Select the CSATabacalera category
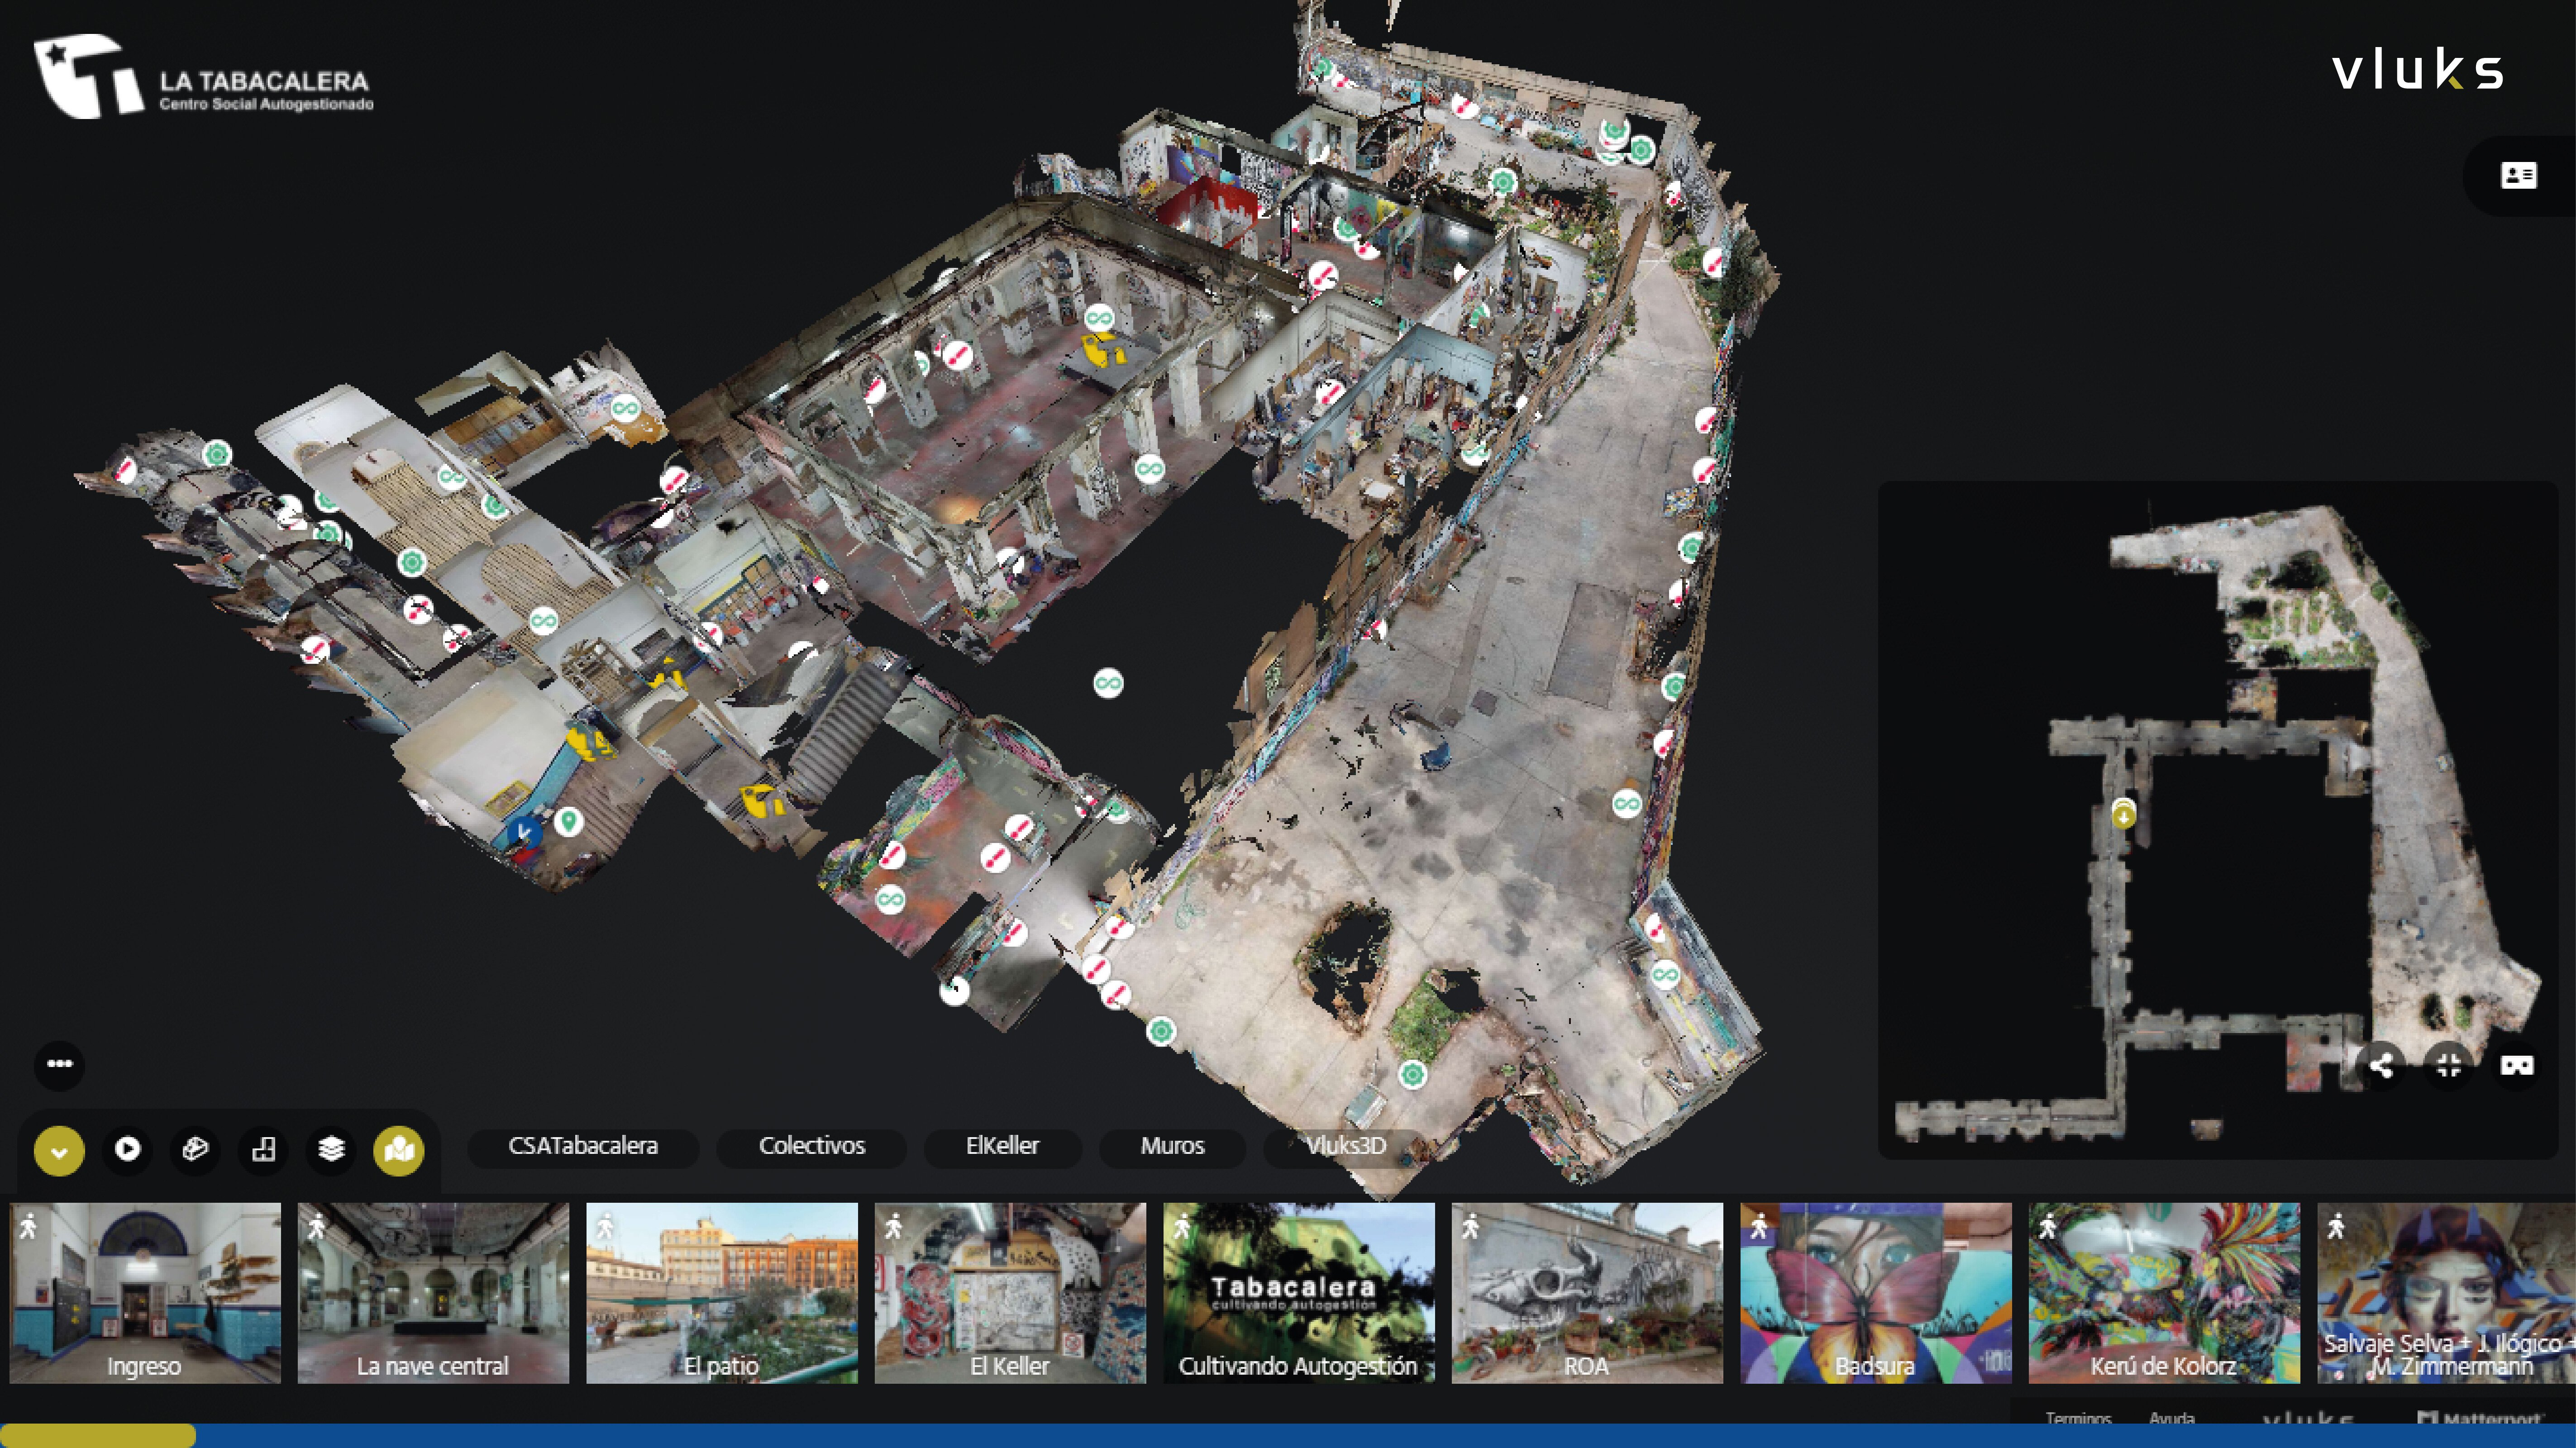2576x1448 pixels. pyautogui.click(x=583, y=1146)
